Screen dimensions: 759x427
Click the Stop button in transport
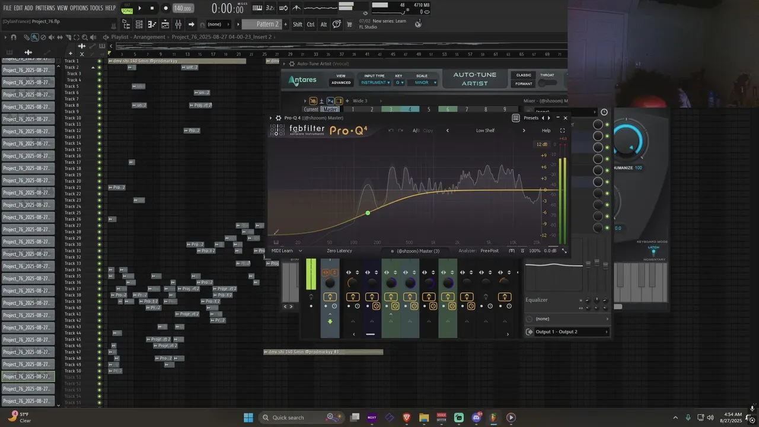click(x=152, y=8)
